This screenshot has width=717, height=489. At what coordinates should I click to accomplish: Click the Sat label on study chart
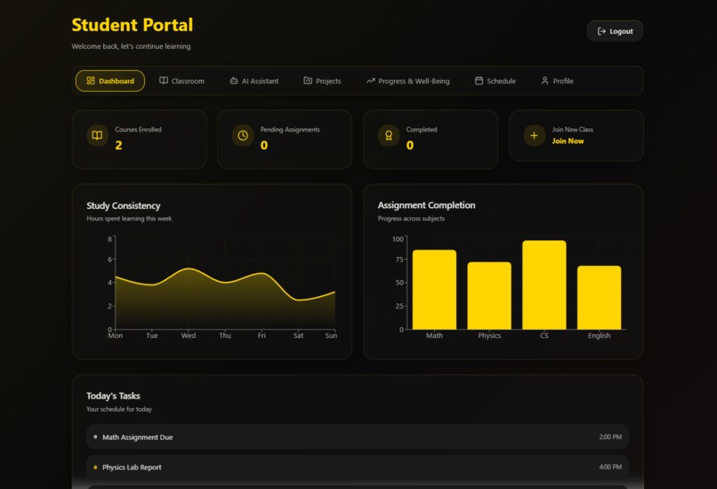pyautogui.click(x=298, y=335)
